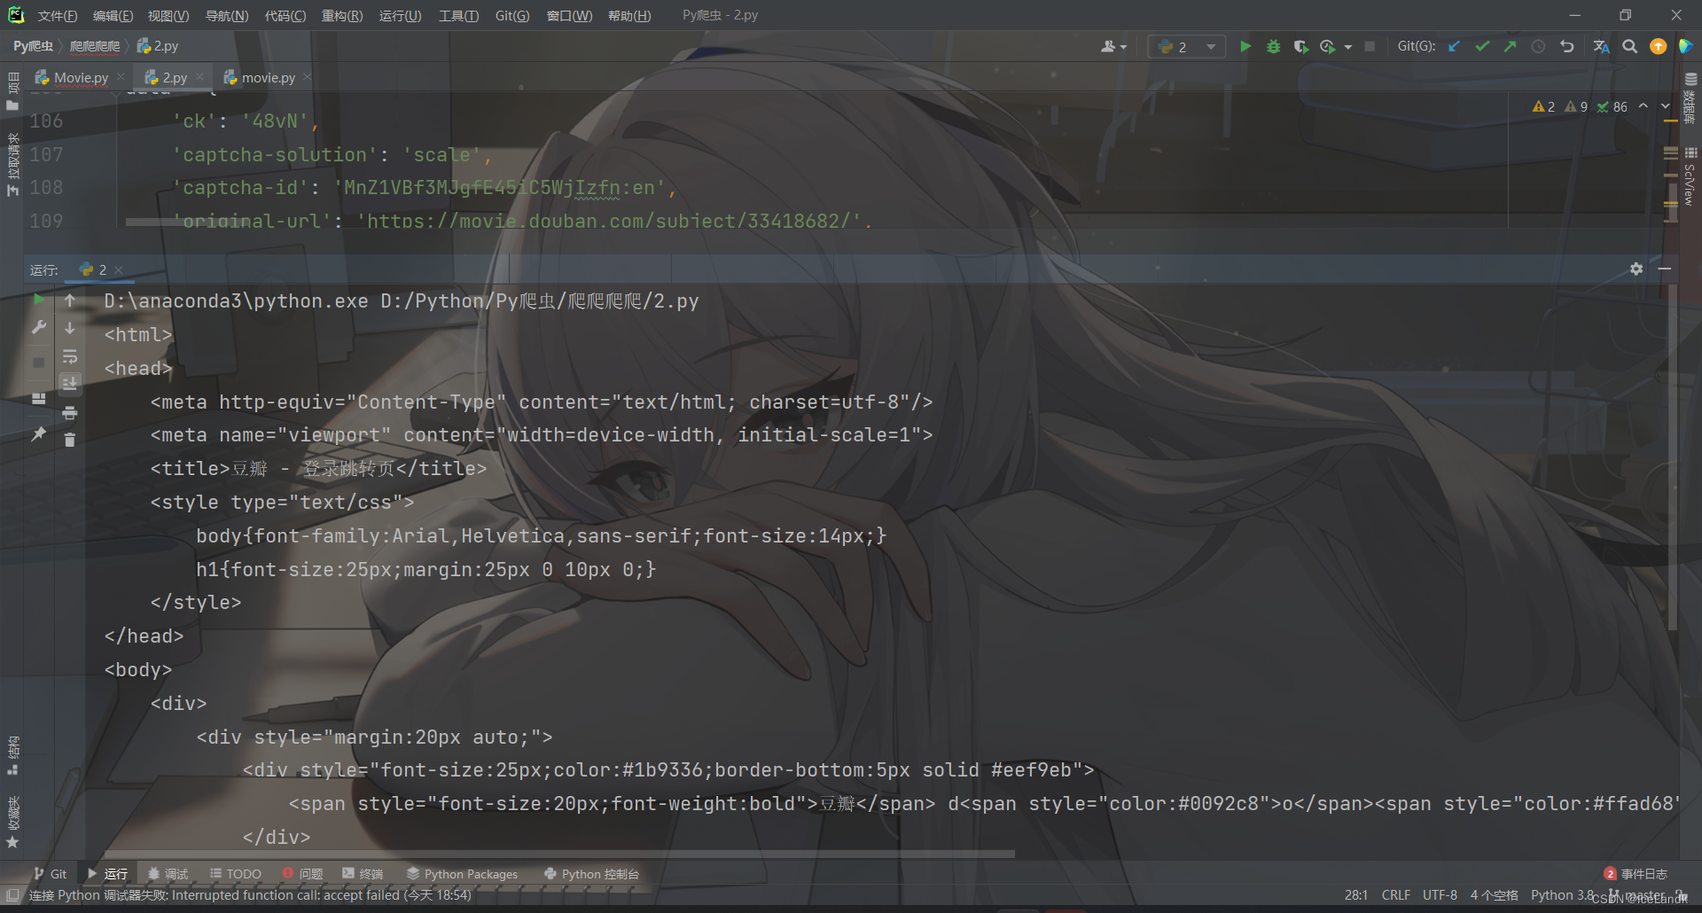Open the TODO tool window
This screenshot has width=1702, height=913.
(x=236, y=874)
